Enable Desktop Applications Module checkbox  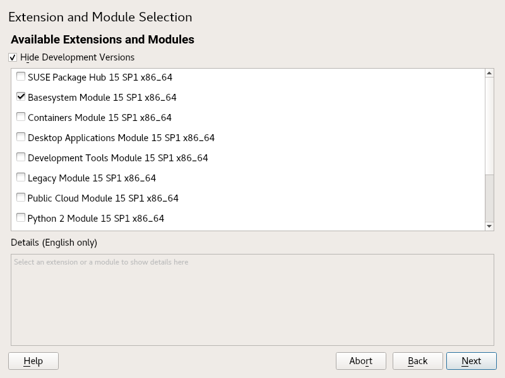point(21,138)
